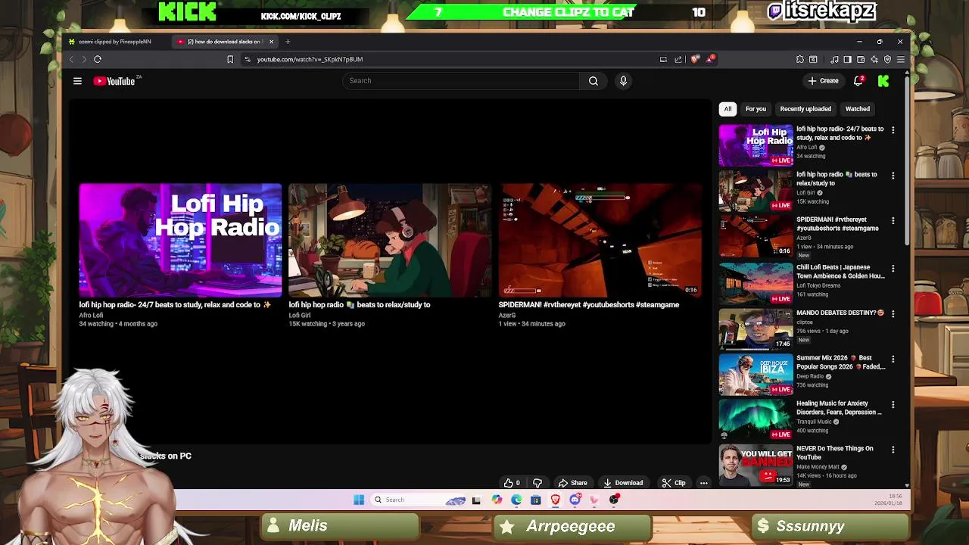
Task: Open Brave Shields lion icon
Action: [696, 59]
